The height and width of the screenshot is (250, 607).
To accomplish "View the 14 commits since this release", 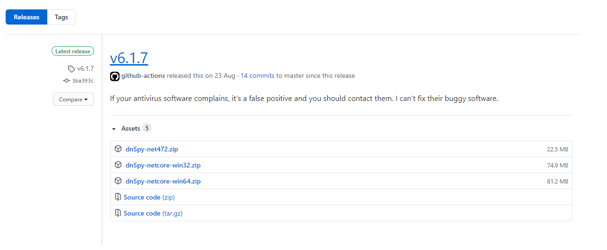I will pos(258,75).
